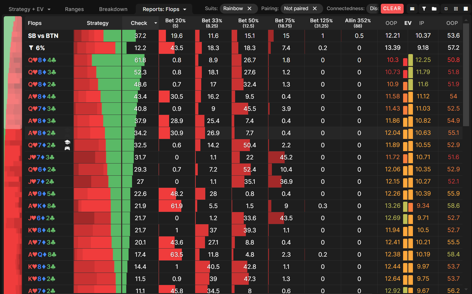Click the study cap icon on Q♥7♦2♣ row
This screenshot has width=472, height=294.
[67, 142]
